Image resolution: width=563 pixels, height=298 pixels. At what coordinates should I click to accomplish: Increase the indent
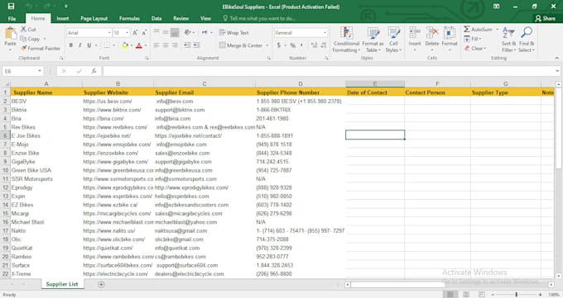click(196, 45)
